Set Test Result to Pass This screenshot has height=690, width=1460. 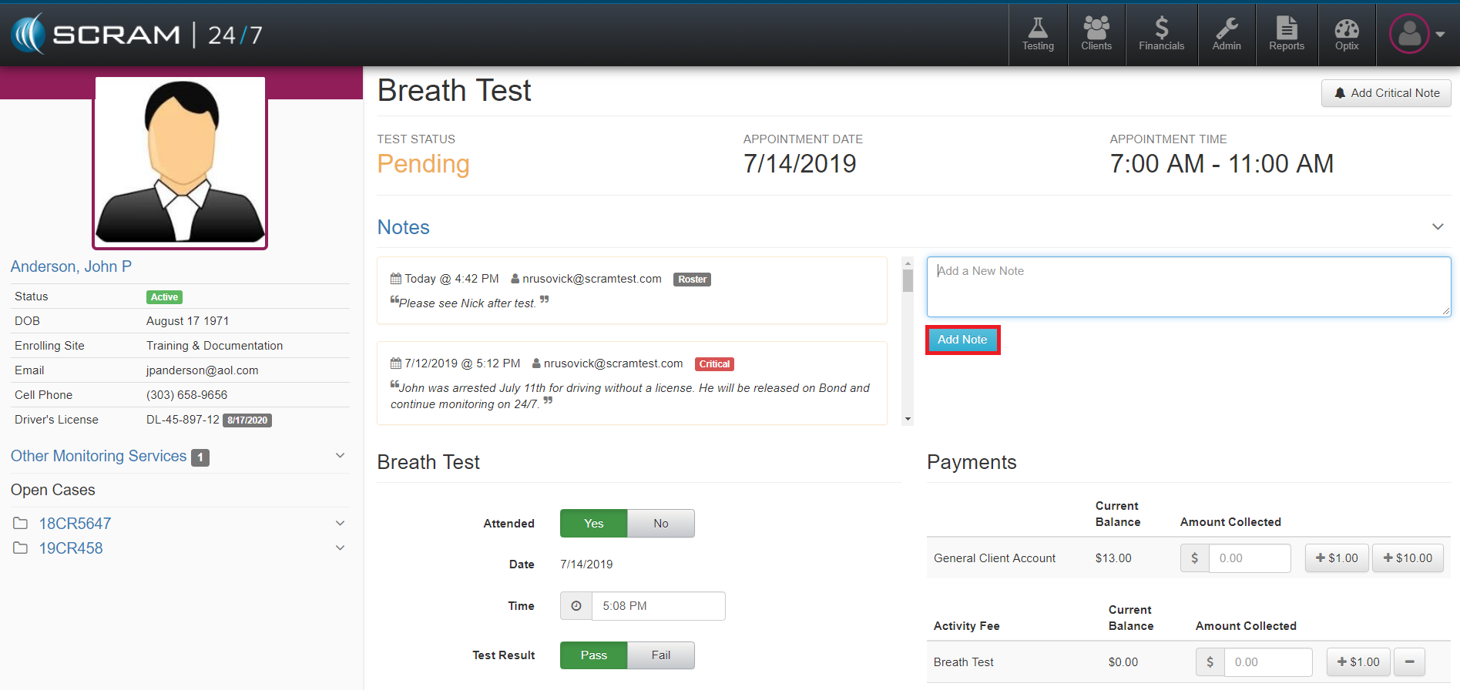593,655
